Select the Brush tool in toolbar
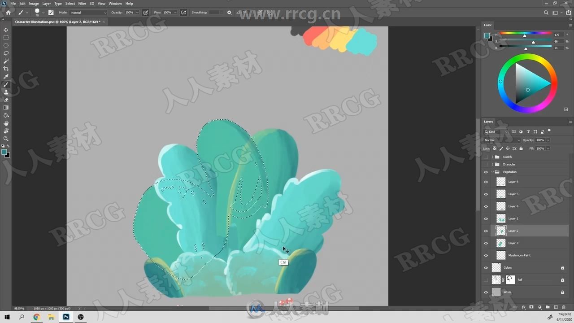This screenshot has height=323, width=574. tap(6, 84)
